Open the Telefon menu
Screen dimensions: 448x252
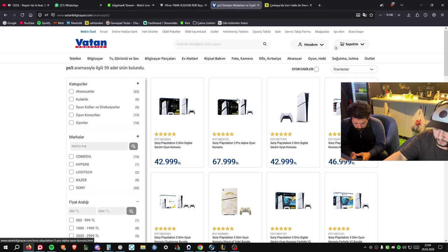click(x=75, y=58)
